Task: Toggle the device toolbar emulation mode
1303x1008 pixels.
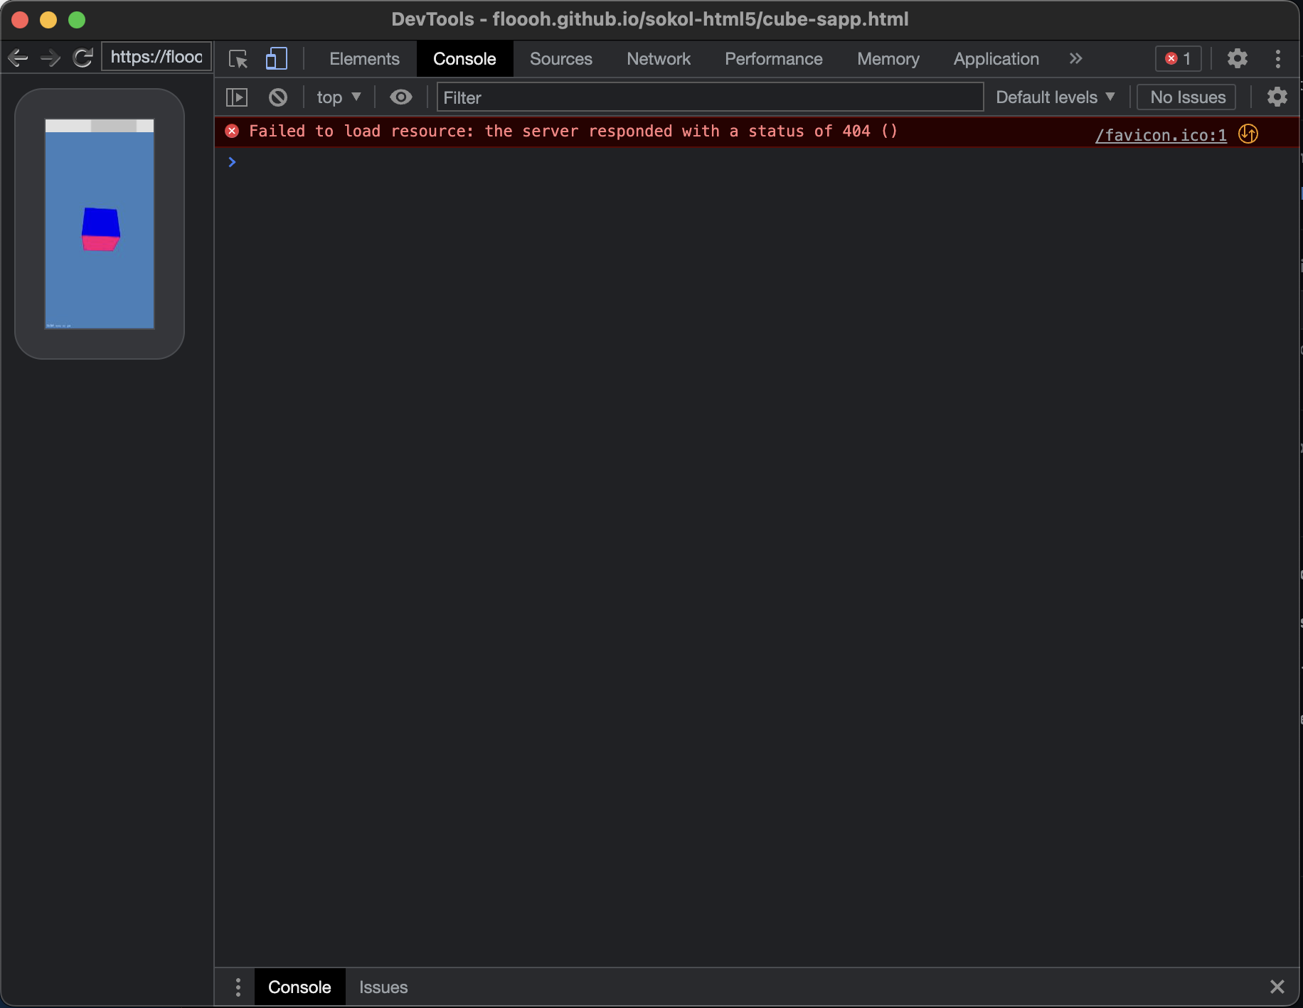Action: 276,59
